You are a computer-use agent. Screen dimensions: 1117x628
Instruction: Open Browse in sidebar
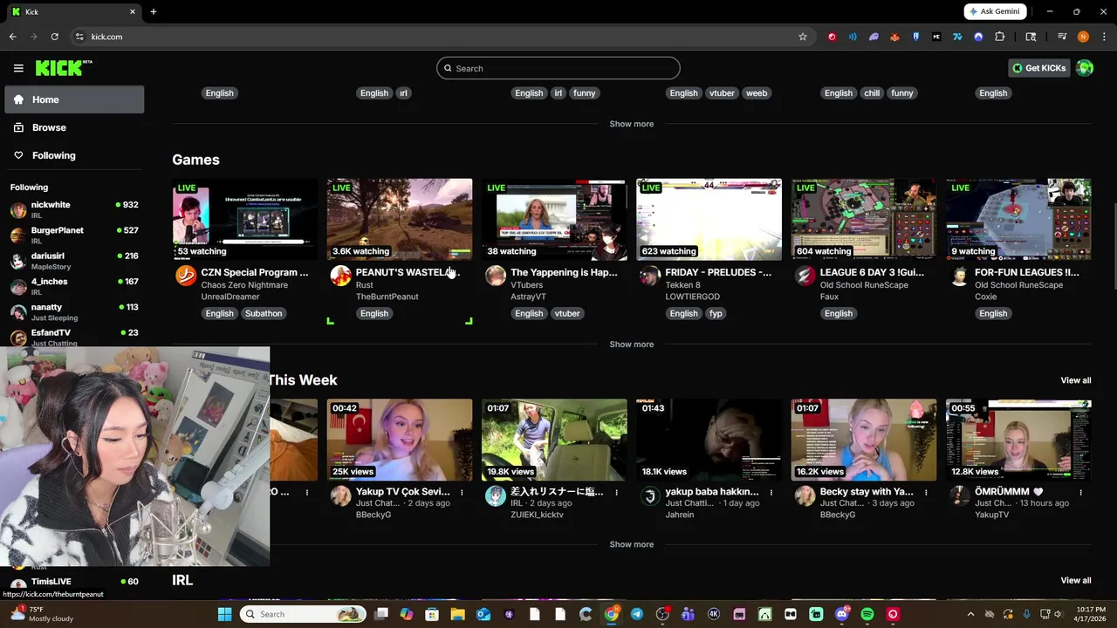coord(74,127)
